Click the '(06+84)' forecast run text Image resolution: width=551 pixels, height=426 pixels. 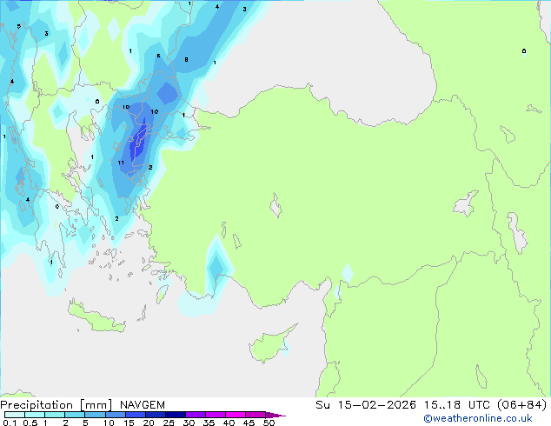point(521,405)
